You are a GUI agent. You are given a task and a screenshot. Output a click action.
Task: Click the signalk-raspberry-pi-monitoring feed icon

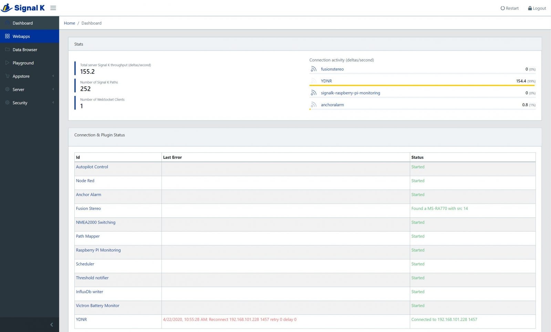(x=313, y=93)
